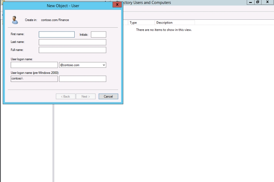
Task: Click the First name text field
Action: coord(57,35)
